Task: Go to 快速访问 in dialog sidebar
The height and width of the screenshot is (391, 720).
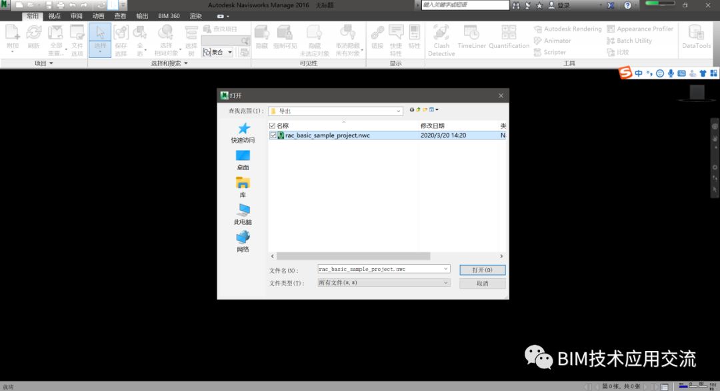Action: pyautogui.click(x=243, y=133)
